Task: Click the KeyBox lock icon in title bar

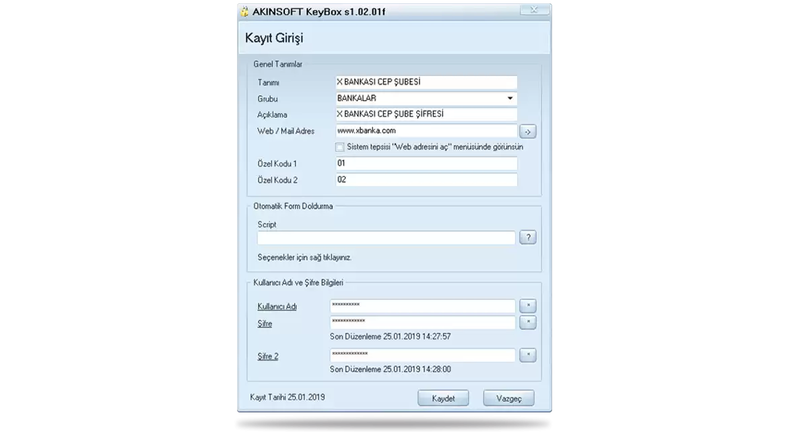Action: click(245, 11)
